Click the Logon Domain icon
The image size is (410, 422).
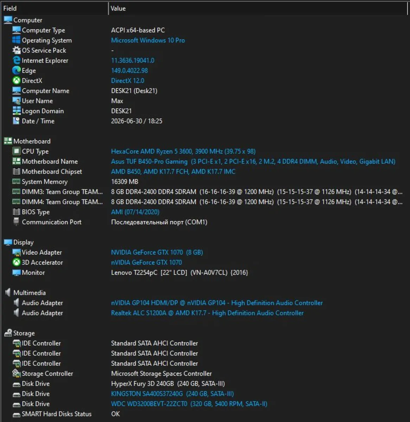(16, 111)
